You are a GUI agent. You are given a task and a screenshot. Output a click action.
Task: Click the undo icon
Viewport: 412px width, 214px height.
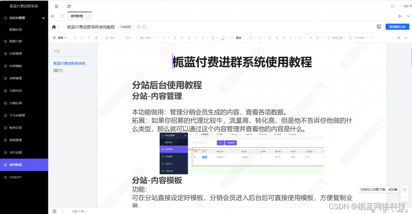[x=75, y=38]
